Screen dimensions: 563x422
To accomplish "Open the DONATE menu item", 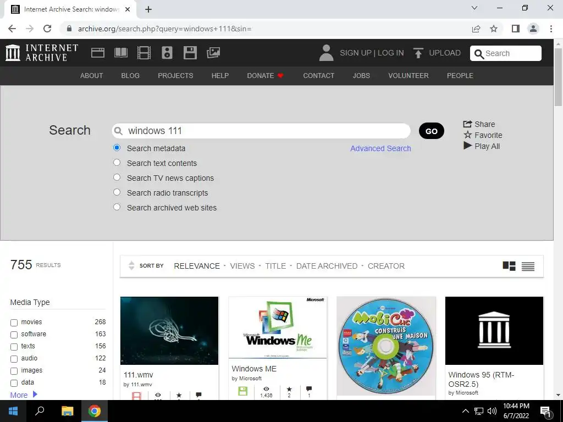I will point(266,76).
